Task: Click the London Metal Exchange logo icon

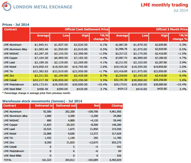Action: pyautogui.click(x=6, y=6)
